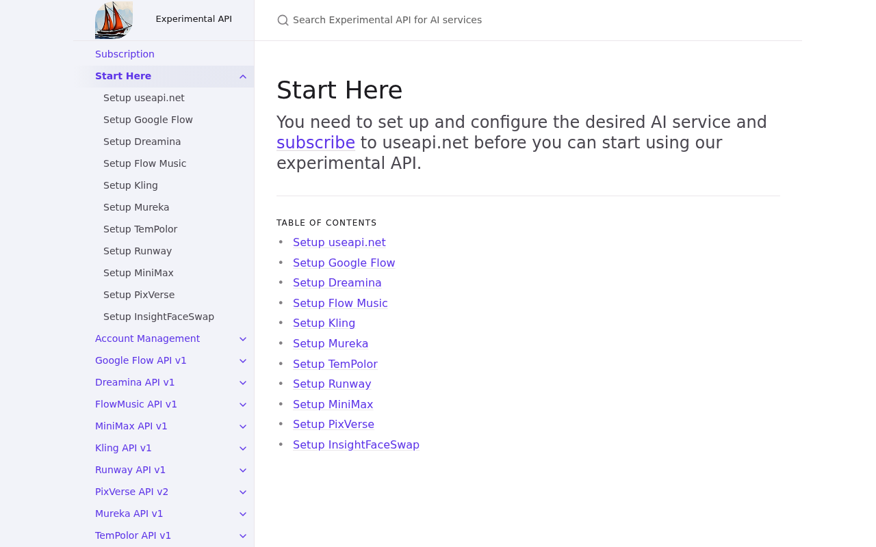This screenshot has width=876, height=547.
Task: Open FlowMusic API v1 sidebar link
Action: 136,404
